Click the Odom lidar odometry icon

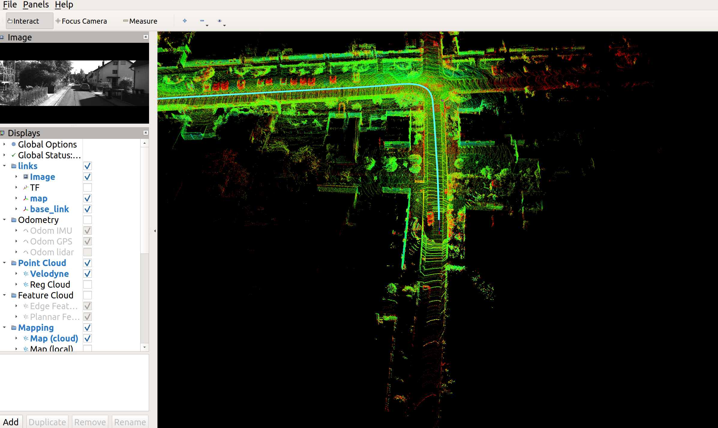click(26, 252)
